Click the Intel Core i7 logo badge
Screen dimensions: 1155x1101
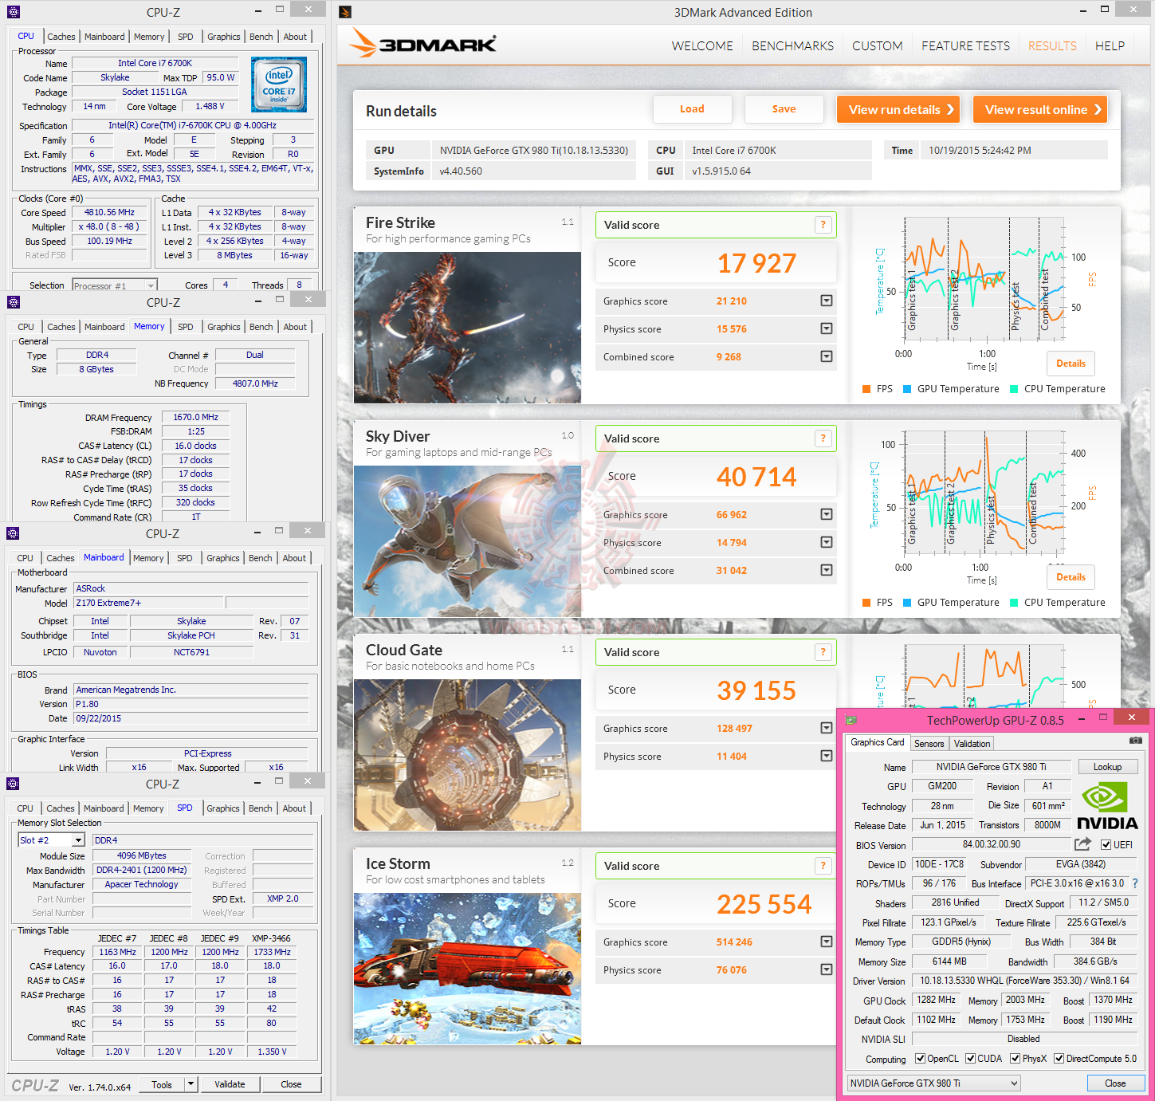pyautogui.click(x=279, y=85)
